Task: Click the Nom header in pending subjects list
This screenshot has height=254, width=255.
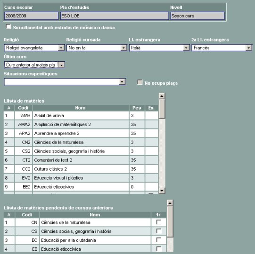Action: [95, 215]
